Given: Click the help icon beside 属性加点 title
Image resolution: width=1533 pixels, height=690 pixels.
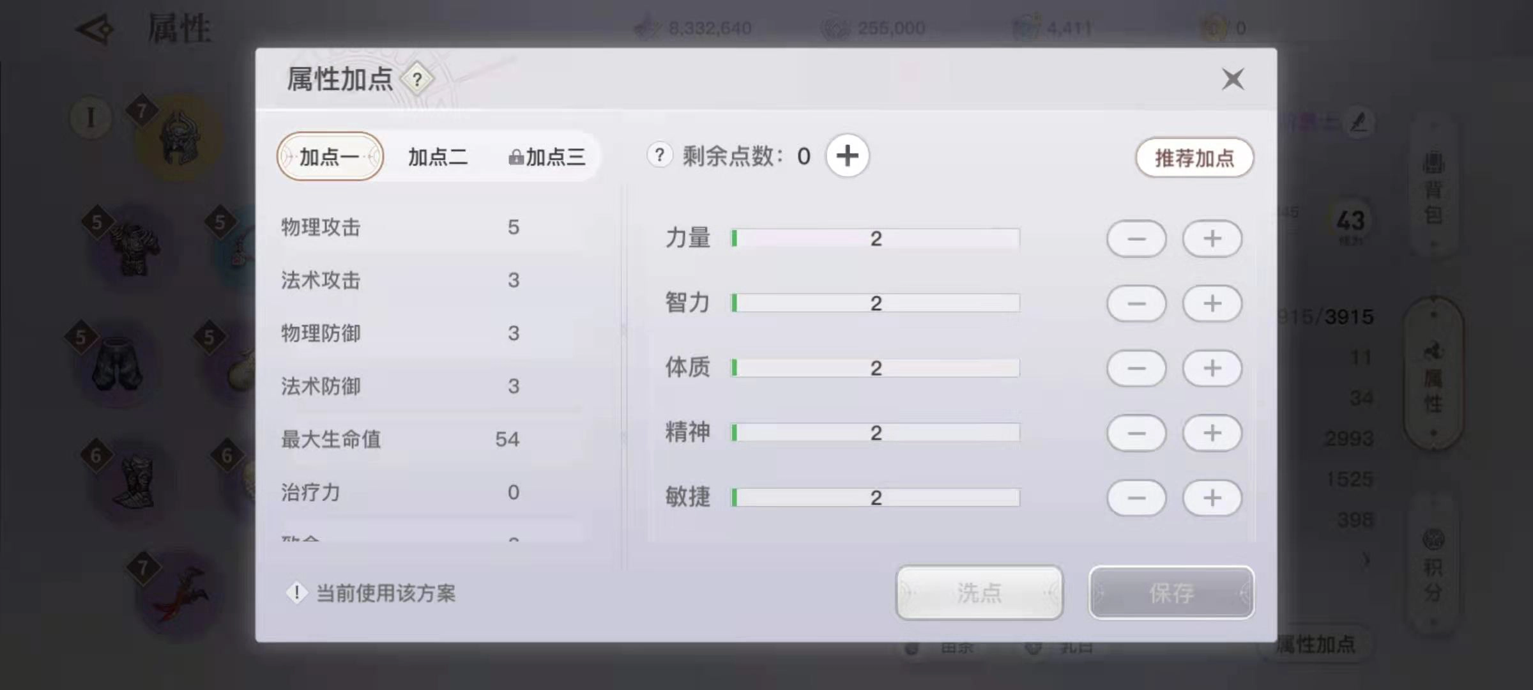Looking at the screenshot, I should coord(417,80).
